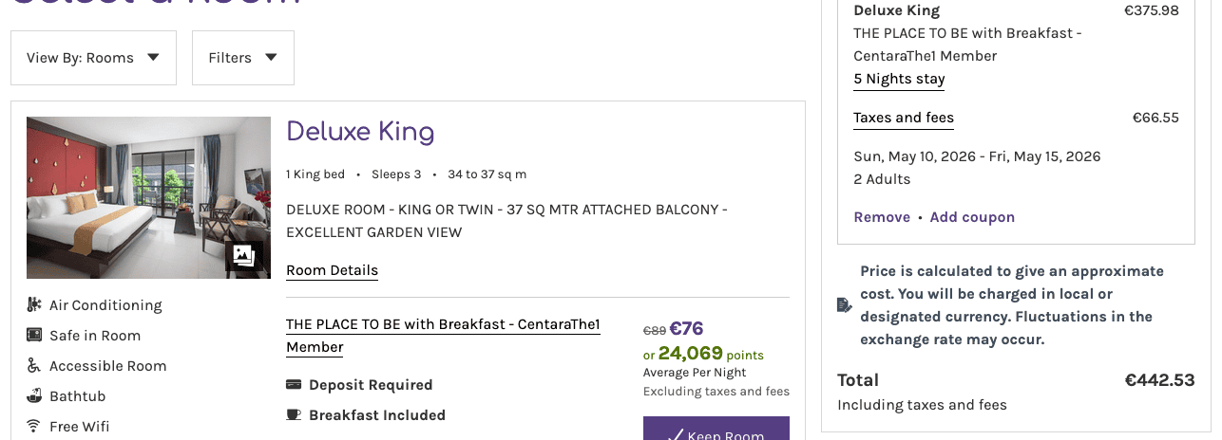Expand the Filters dropdown
The image size is (1222, 440).
coord(242,58)
